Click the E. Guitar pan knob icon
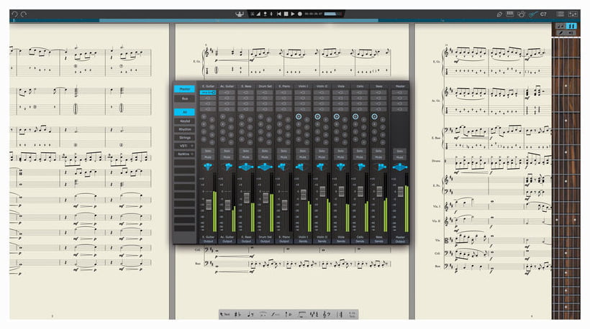This screenshot has width=590, height=329. [209, 166]
